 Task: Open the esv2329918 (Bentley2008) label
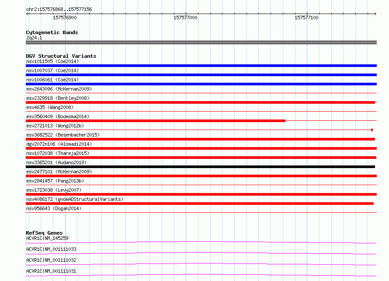point(58,98)
